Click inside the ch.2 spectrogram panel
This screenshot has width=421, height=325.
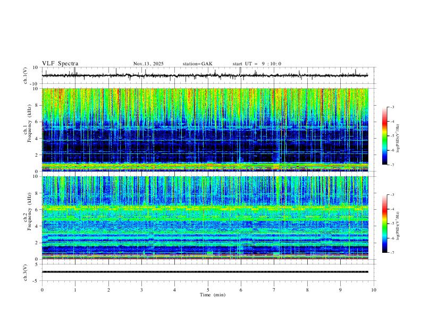pyautogui.click(x=205, y=218)
